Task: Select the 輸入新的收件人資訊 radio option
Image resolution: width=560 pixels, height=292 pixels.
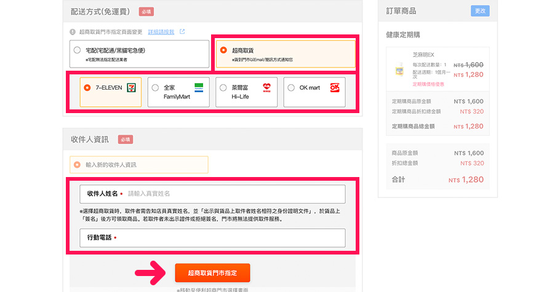Action: click(77, 165)
